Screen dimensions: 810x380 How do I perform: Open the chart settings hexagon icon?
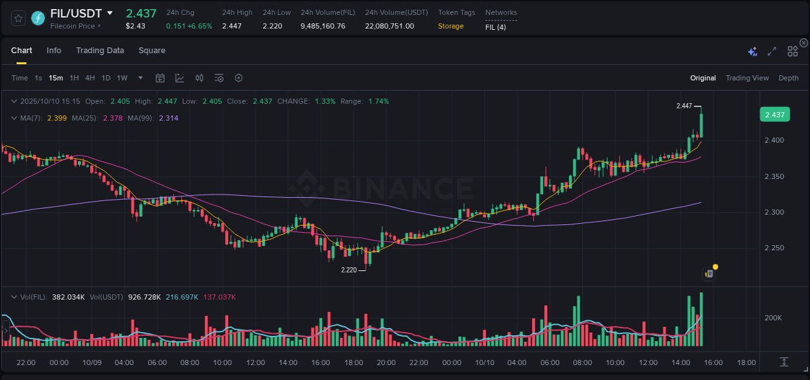tap(238, 78)
